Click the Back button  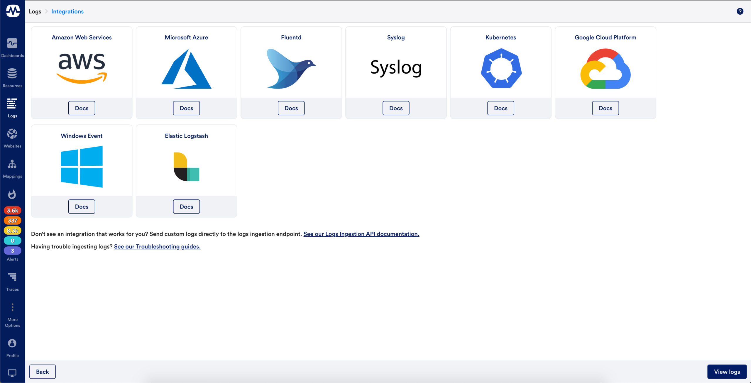43,372
